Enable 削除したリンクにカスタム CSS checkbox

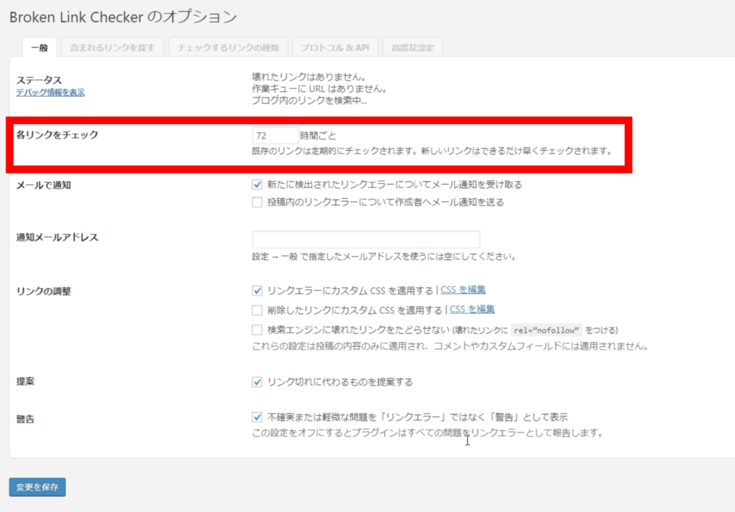point(257,310)
